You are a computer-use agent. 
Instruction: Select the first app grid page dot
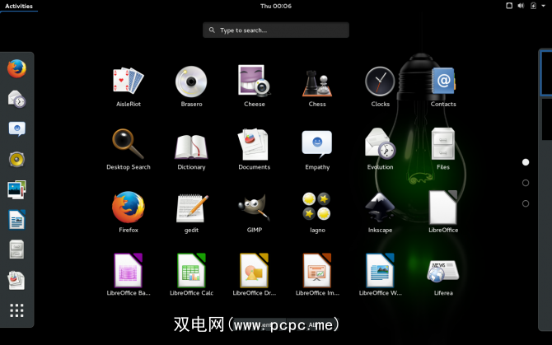click(x=526, y=162)
